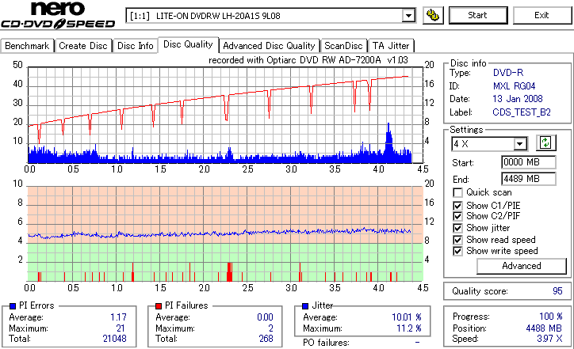Switch to Advanced Disc Quality tab

(269, 46)
